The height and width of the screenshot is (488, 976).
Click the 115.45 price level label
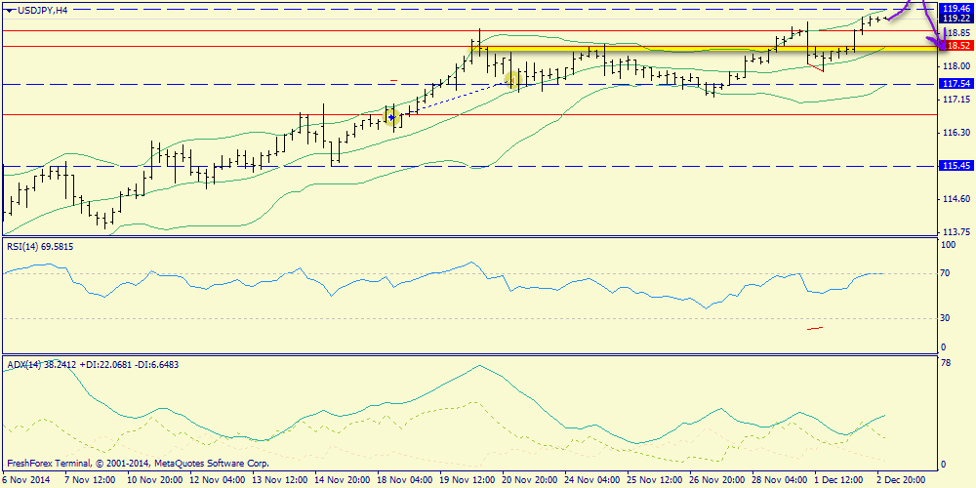point(956,166)
